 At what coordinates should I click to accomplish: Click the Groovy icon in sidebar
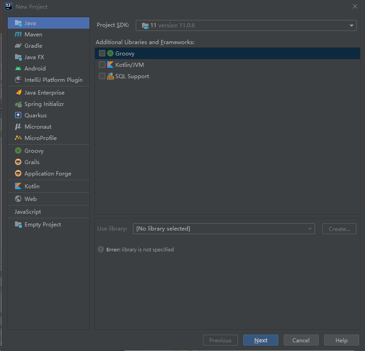coord(18,150)
